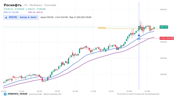Click the 28.04 date axis label
The height and width of the screenshot is (97, 174).
click(x=39, y=91)
